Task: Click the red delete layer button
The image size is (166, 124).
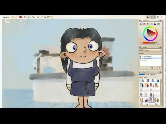Action: tap(160, 68)
